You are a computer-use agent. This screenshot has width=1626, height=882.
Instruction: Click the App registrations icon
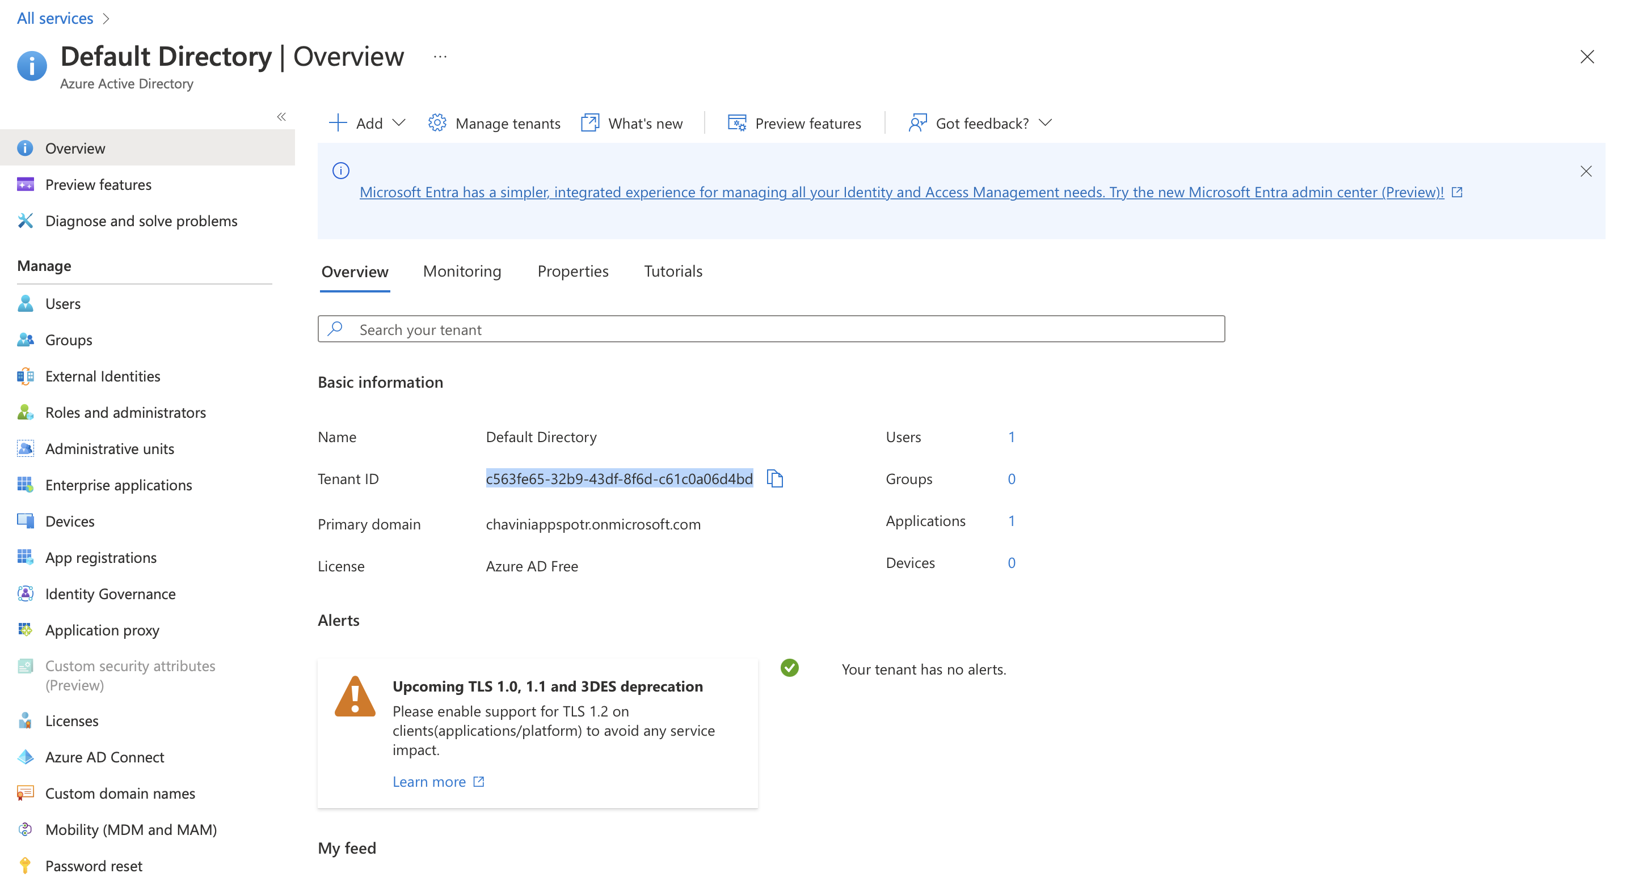26,557
